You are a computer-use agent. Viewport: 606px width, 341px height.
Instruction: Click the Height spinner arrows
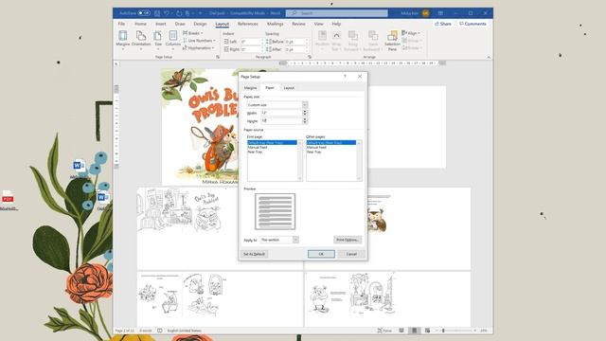point(305,121)
